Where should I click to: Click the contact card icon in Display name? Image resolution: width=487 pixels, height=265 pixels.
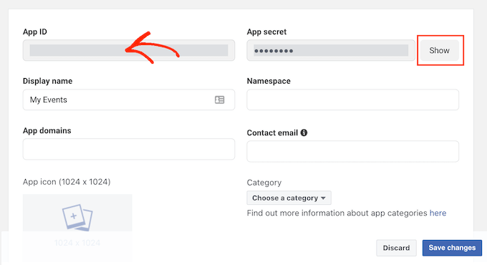(x=220, y=100)
